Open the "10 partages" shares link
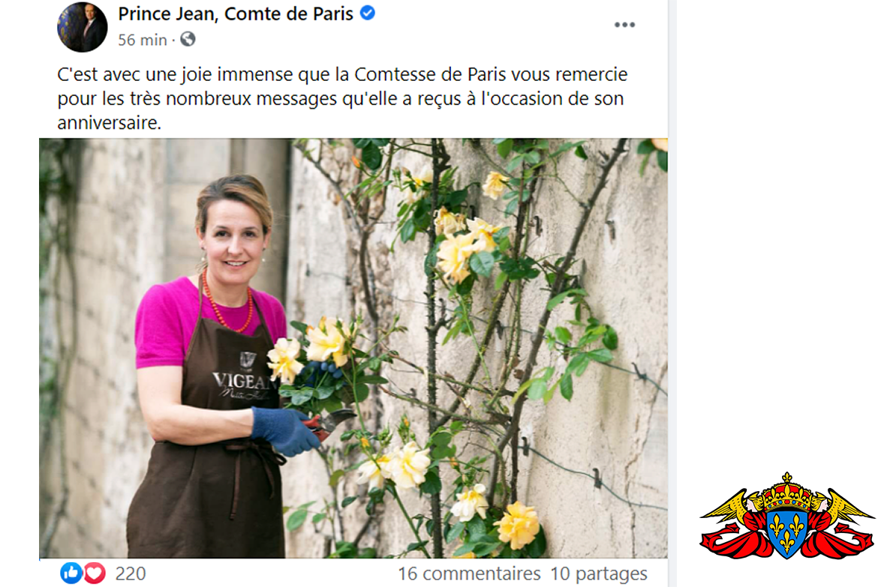The height and width of the screenshot is (587, 881). coord(598,574)
